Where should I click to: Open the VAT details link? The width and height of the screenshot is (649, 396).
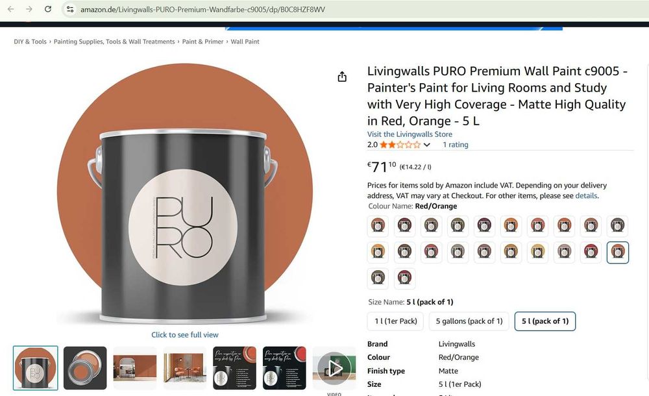[586, 195]
